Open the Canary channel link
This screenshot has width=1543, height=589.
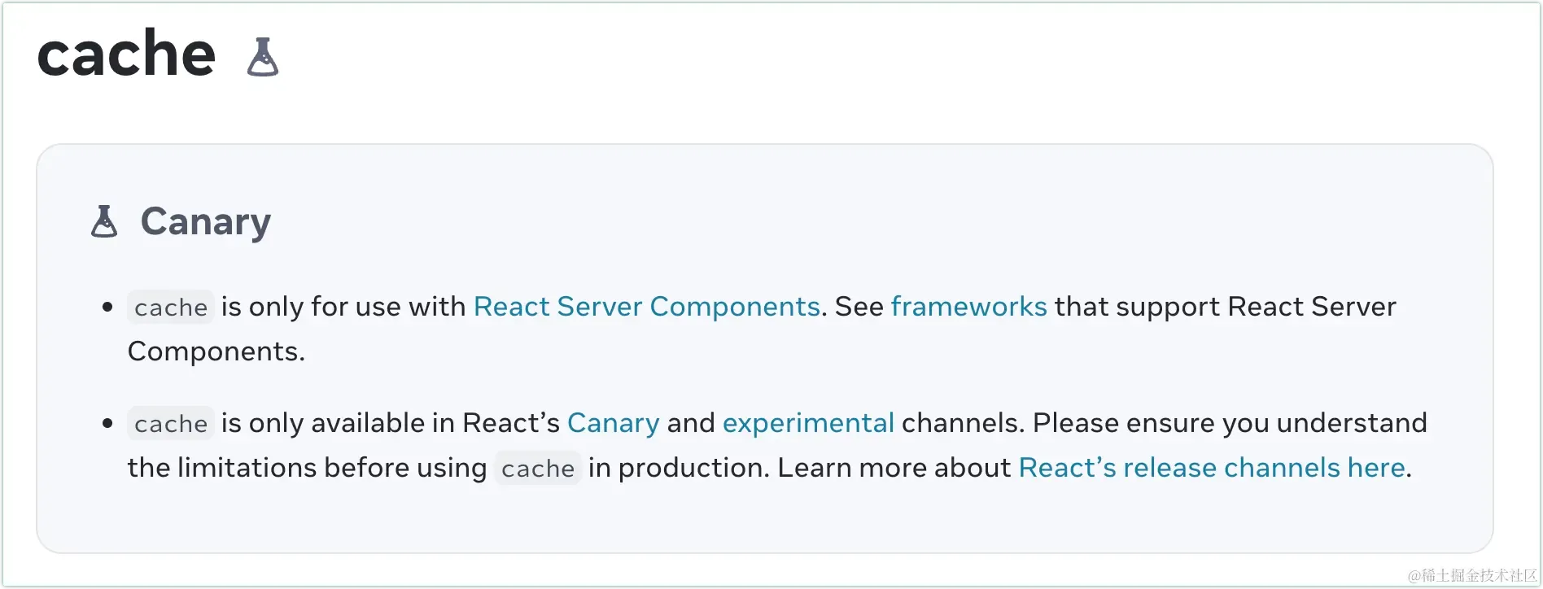tap(613, 423)
